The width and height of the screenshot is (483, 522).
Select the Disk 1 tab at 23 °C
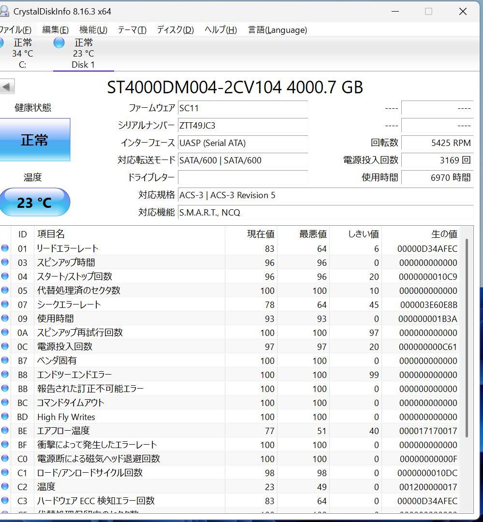click(x=83, y=53)
